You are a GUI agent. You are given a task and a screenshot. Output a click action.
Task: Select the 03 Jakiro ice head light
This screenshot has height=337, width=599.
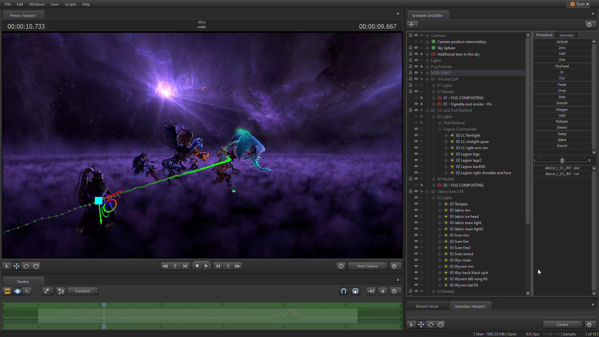coord(464,217)
